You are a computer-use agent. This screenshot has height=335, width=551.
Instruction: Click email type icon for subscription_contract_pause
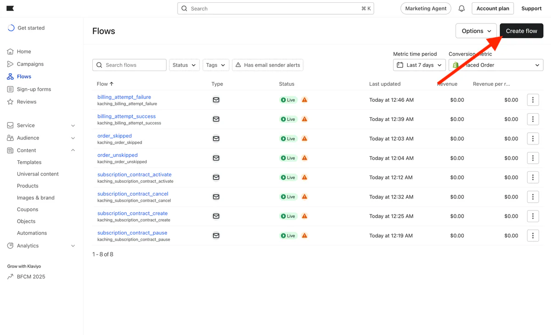pos(216,236)
